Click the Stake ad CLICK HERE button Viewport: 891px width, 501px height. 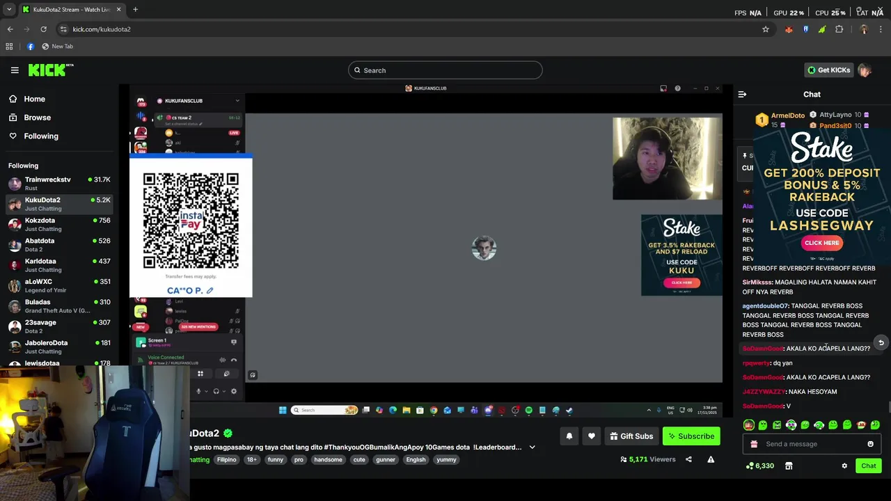coord(821,243)
